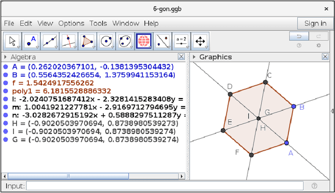Select the highlighted red globe tool
The image size is (335, 193).
pos(144,41)
